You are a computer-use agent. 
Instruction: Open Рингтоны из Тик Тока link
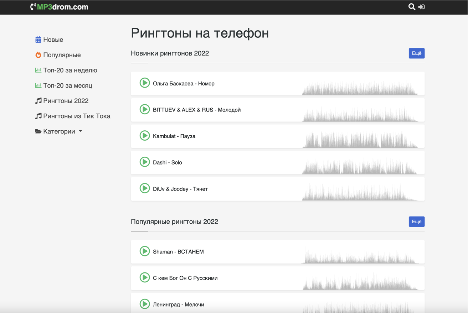[77, 116]
